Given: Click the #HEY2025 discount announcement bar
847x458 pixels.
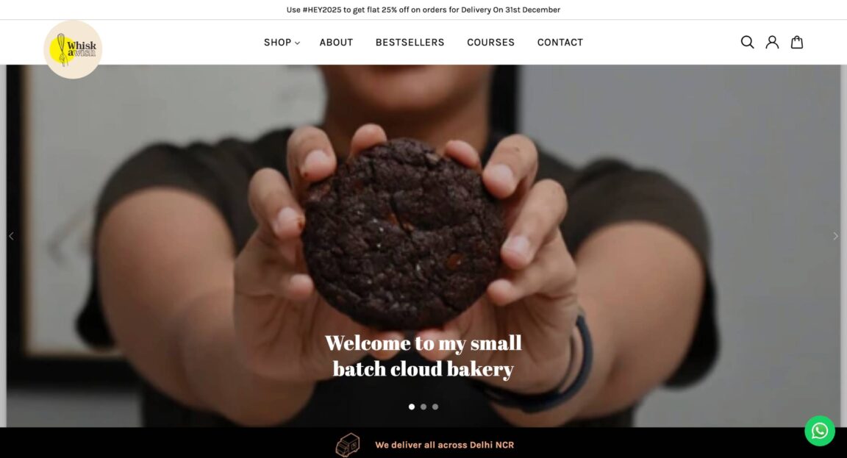Looking at the screenshot, I should 423,10.
